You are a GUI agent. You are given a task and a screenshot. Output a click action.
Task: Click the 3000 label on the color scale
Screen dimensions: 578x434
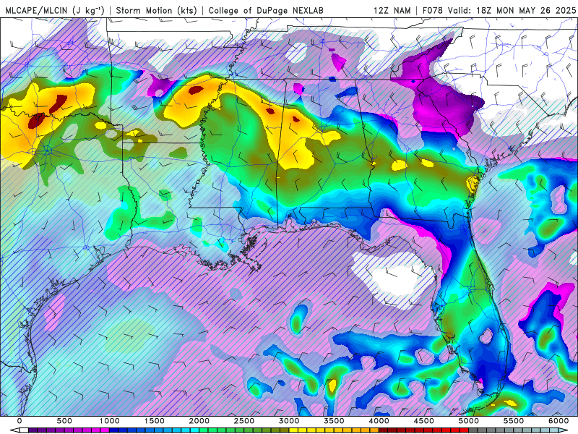click(x=289, y=421)
